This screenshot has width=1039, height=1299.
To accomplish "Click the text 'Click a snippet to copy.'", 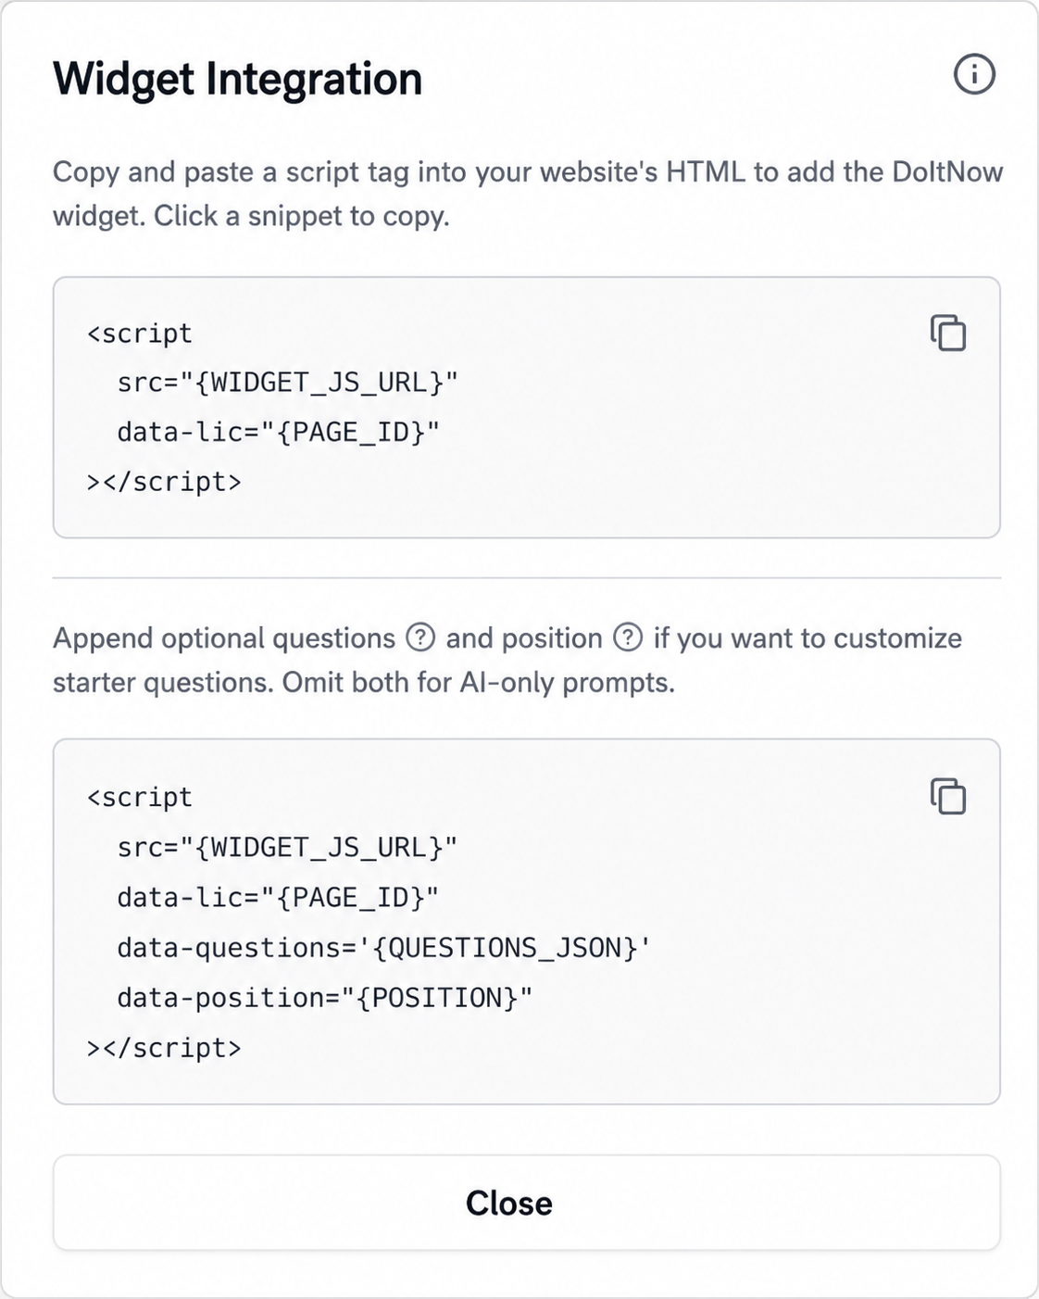I will coord(302,216).
